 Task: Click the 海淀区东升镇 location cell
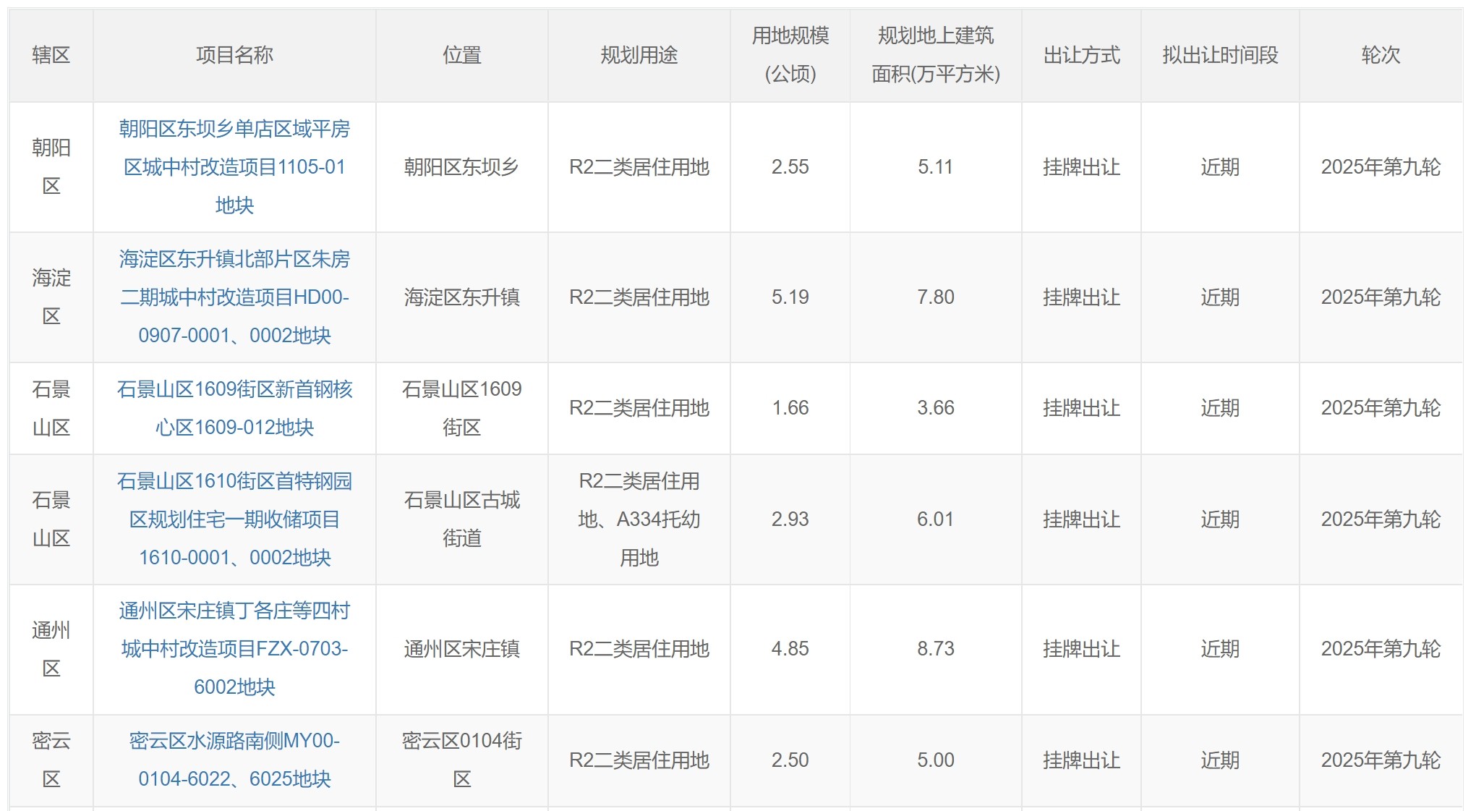pyautogui.click(x=461, y=297)
